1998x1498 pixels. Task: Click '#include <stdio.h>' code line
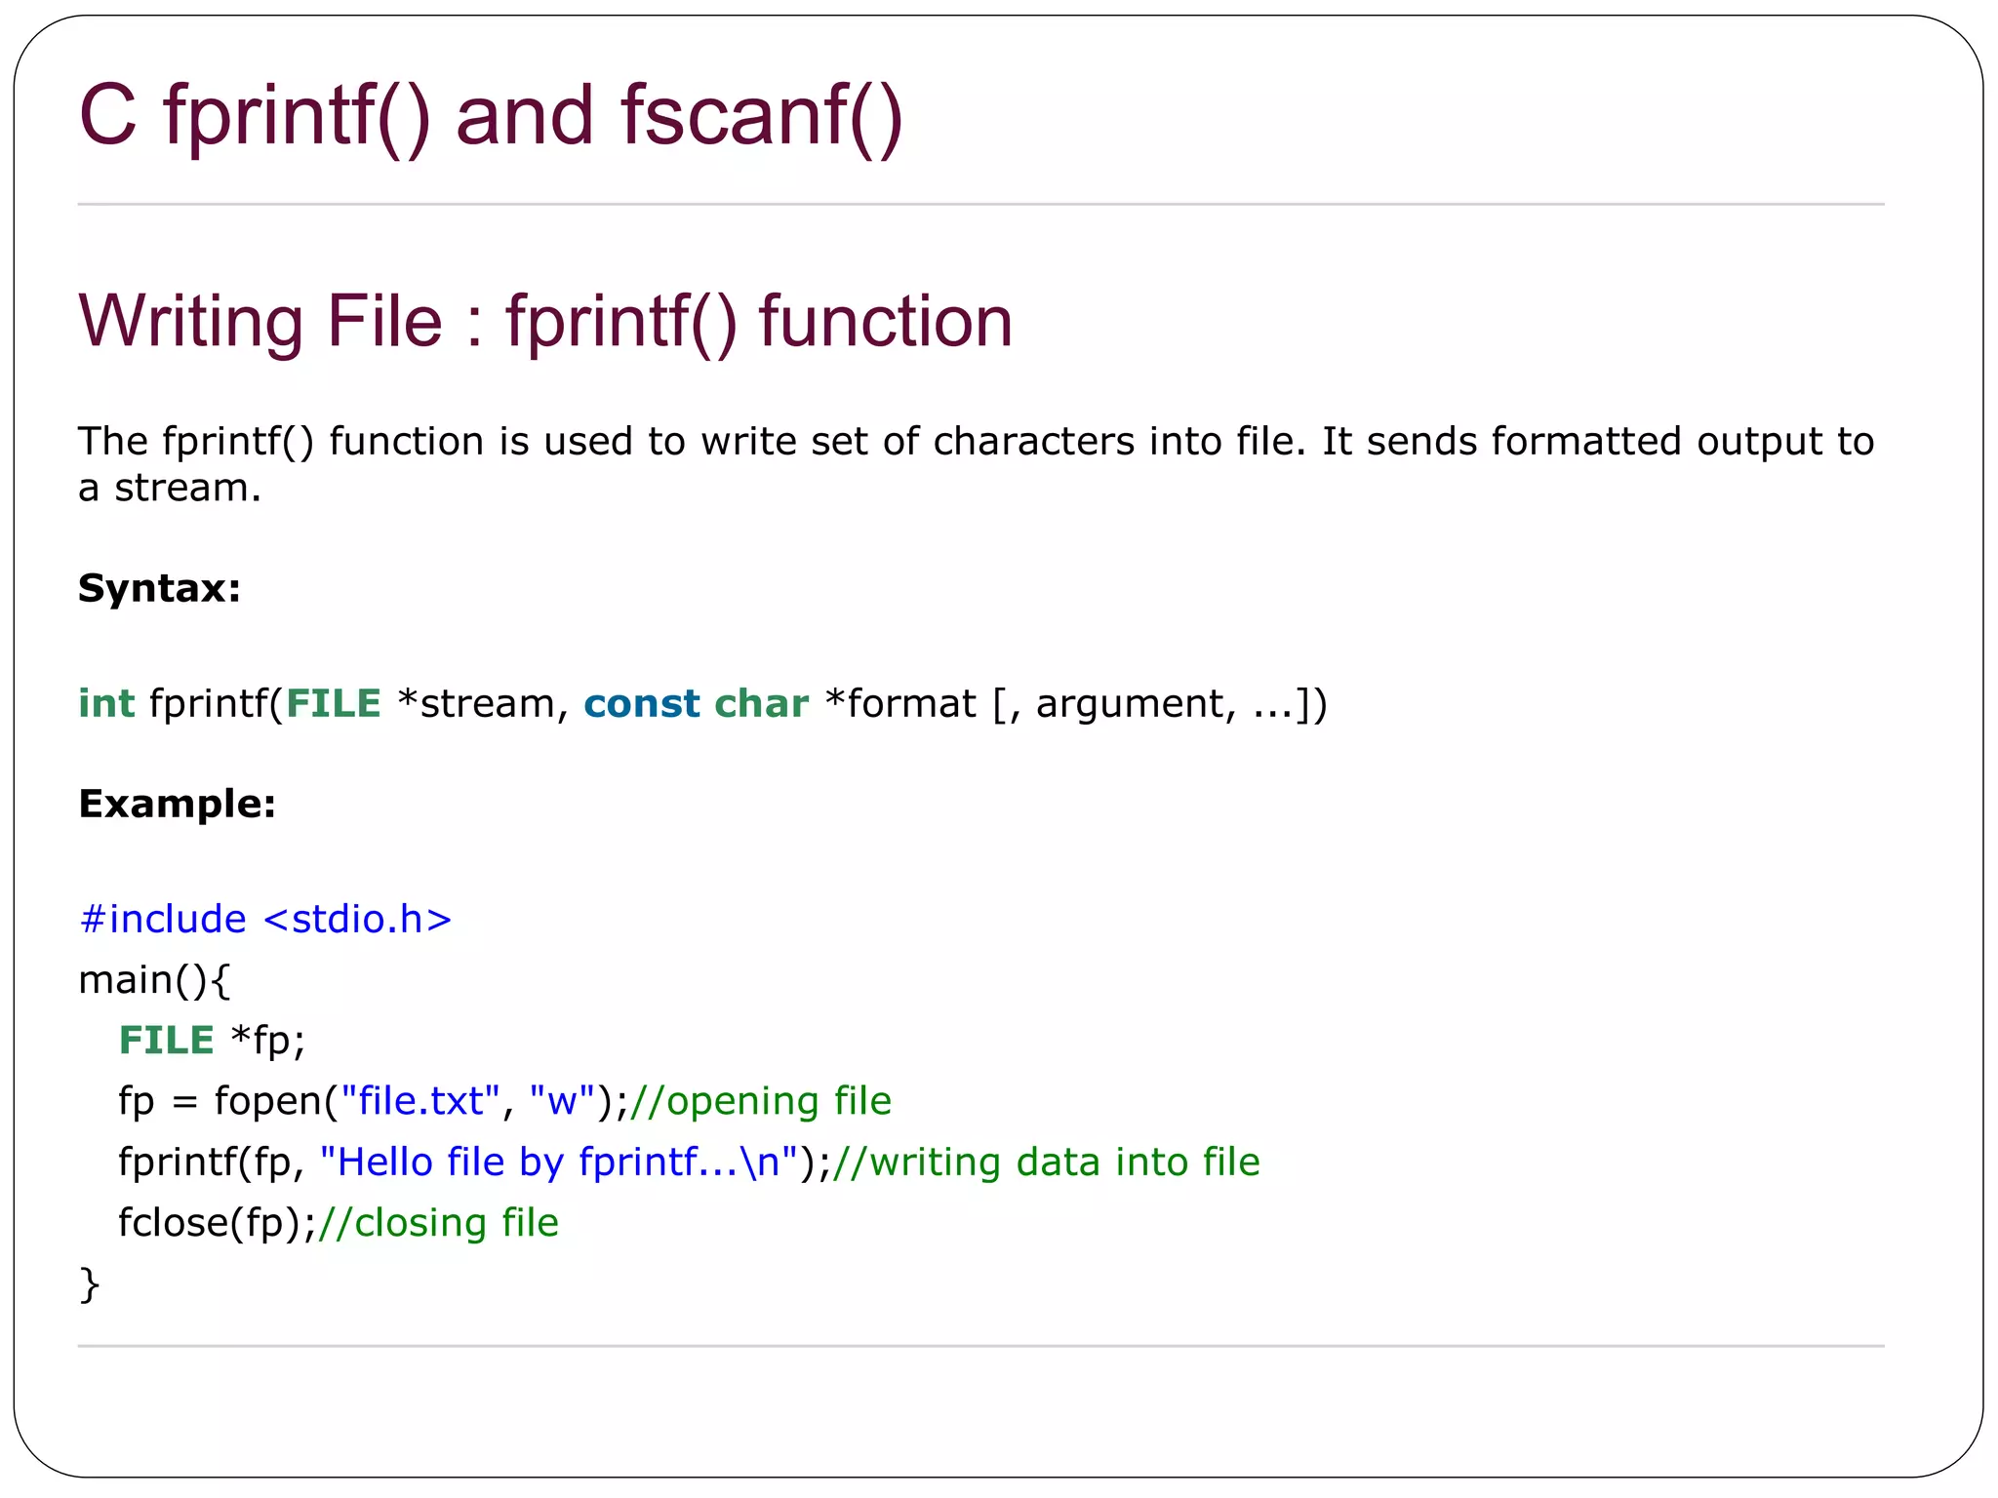coord(265,919)
